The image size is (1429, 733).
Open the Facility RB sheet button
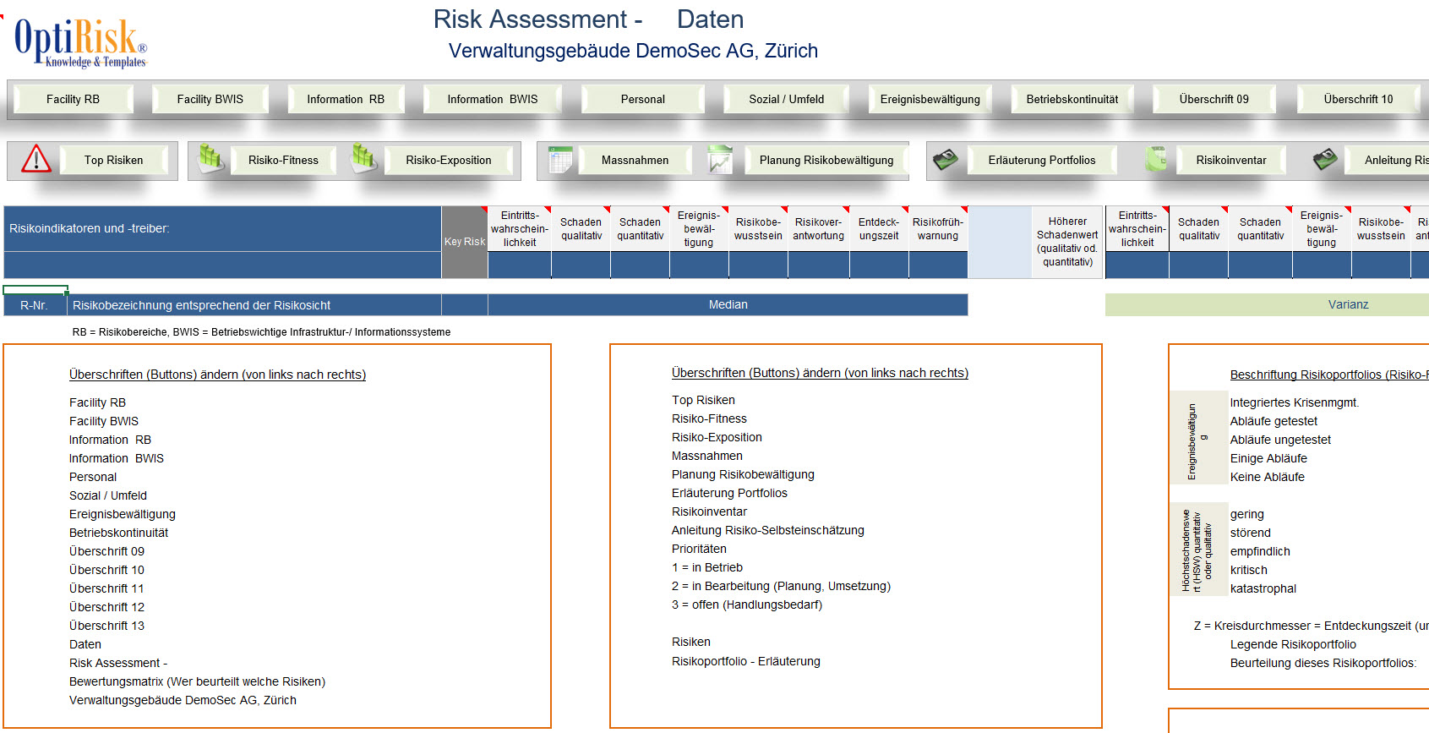(73, 99)
